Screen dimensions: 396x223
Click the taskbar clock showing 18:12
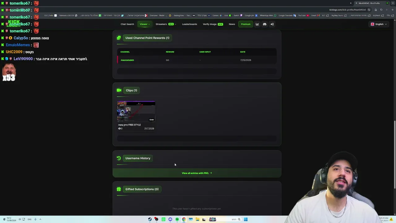click(x=11, y=219)
